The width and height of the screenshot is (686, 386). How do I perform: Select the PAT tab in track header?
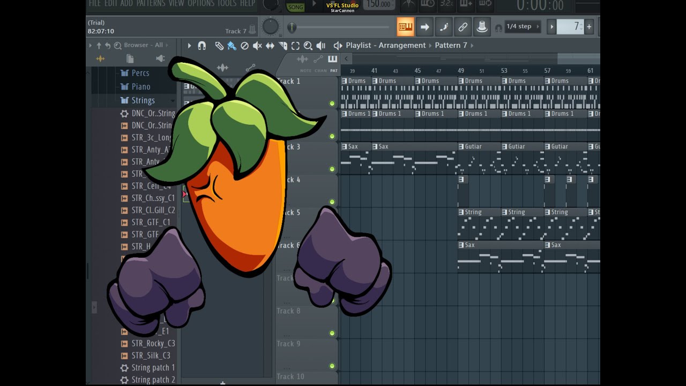334,71
